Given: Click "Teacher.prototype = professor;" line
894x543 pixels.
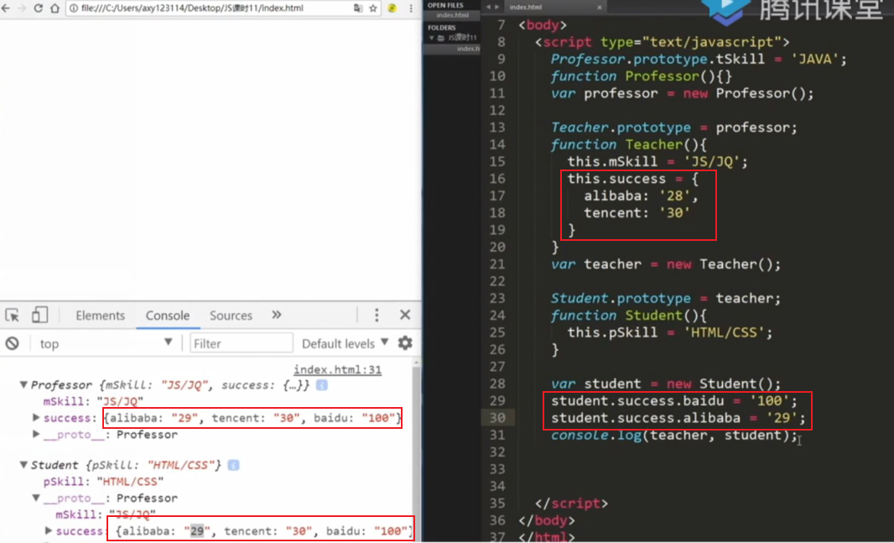Looking at the screenshot, I should 674,128.
